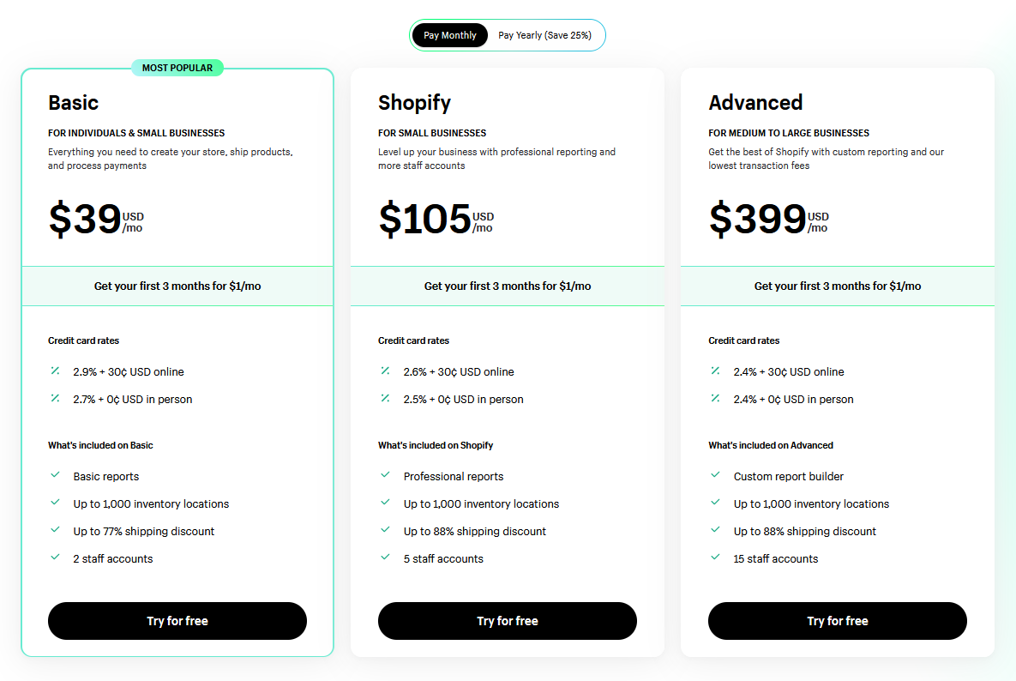Screen dimensions: 1016x681
Task: Click the MOST POPULAR badge on the Basic plan
Action: 177,67
